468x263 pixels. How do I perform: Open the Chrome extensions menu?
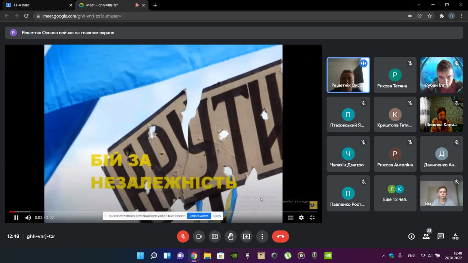coord(442,16)
